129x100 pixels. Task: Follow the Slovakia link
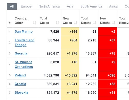point(21,93)
